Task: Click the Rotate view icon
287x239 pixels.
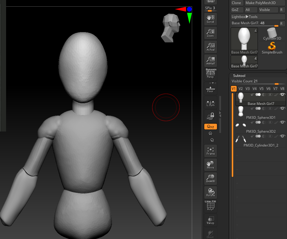Action: point(210,192)
